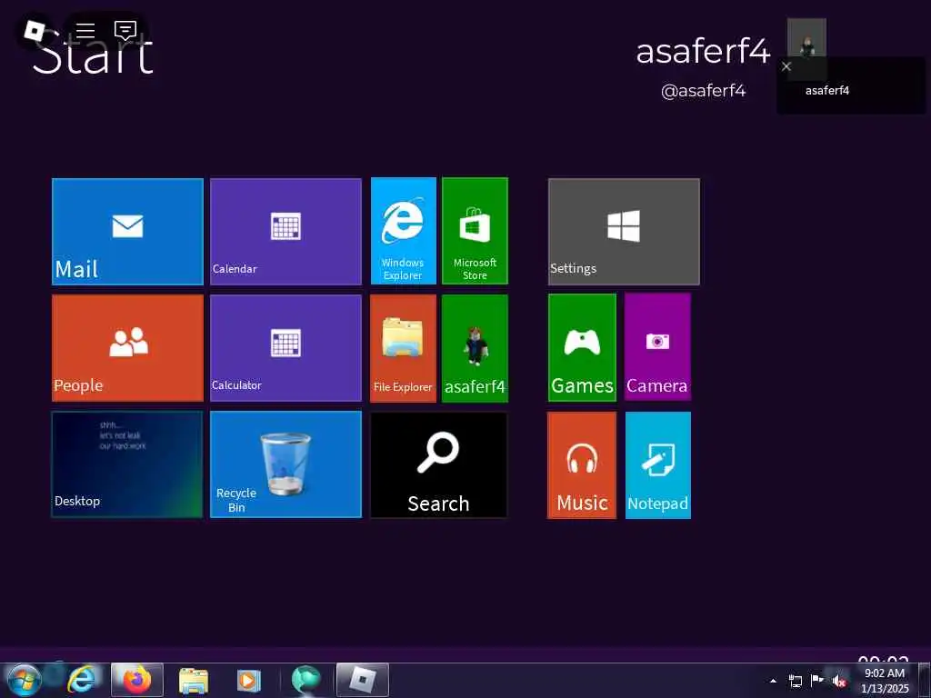The width and height of the screenshot is (931, 698).
Task: Launch the Calculator tile
Action: 285,348
